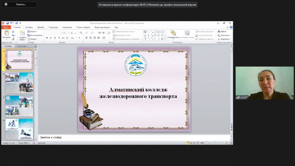Open the font size dropdown
The height and width of the screenshot is (166, 295).
pyautogui.click(x=69, y=33)
